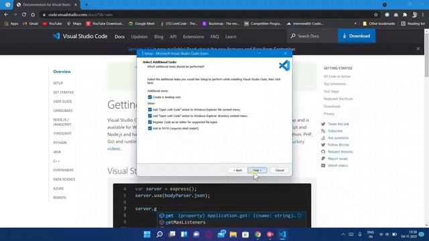This screenshot has height=241, width=429.
Task: Open the Gmail bookmark
Action: (x=30, y=24)
